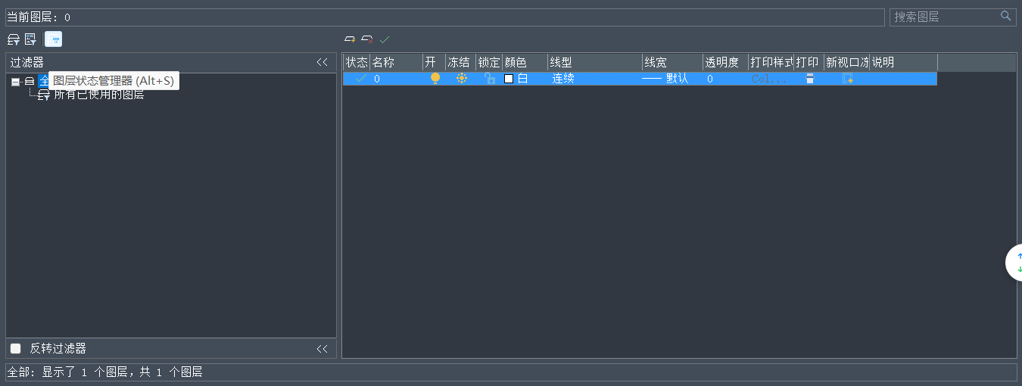1022x386 pixels.
Task: Click the 线型 column header
Action: pyautogui.click(x=595, y=62)
